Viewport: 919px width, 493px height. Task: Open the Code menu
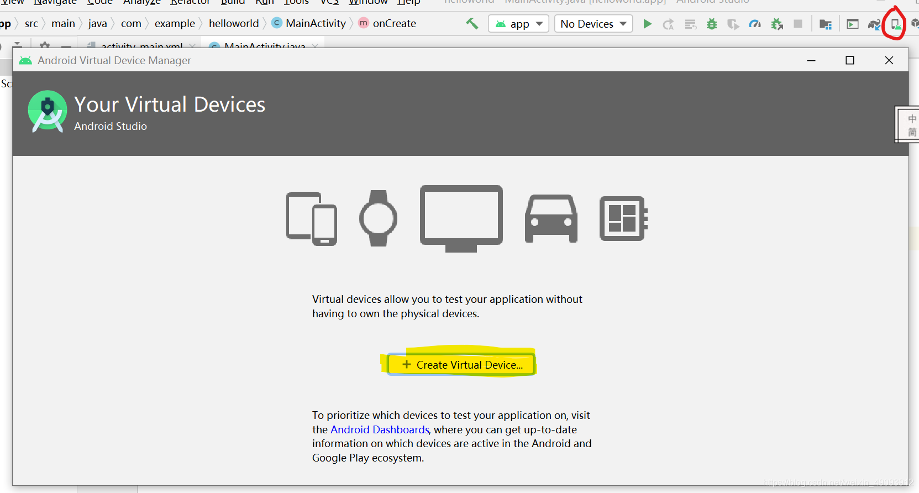tap(100, 2)
